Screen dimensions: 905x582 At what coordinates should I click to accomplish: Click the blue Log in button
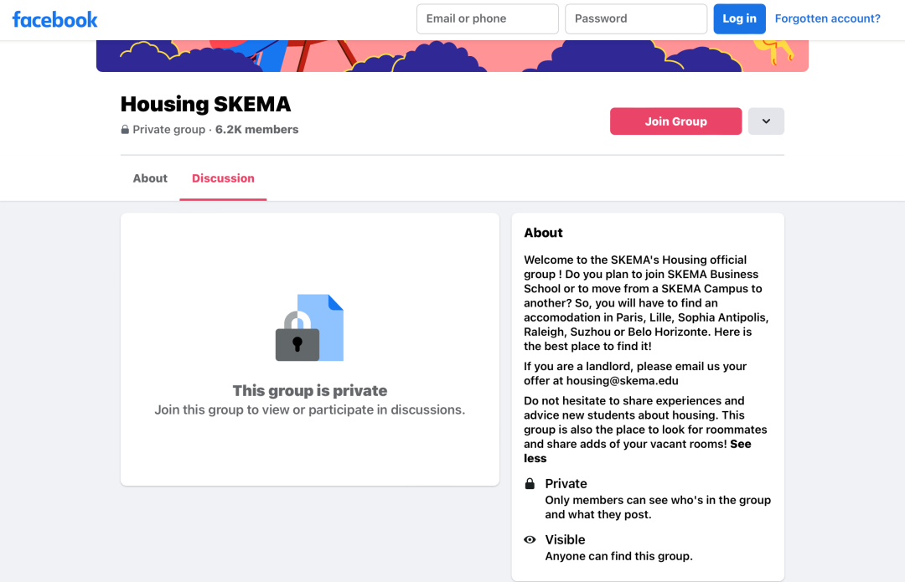(739, 19)
